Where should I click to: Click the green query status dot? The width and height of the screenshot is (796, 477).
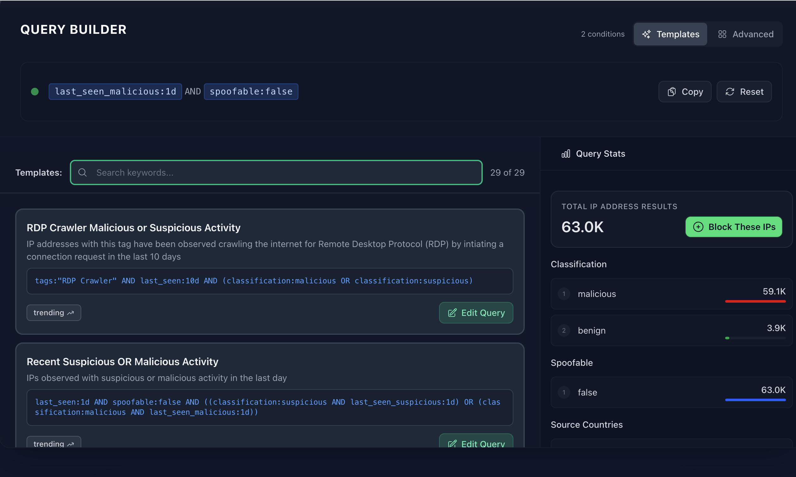pyautogui.click(x=35, y=92)
